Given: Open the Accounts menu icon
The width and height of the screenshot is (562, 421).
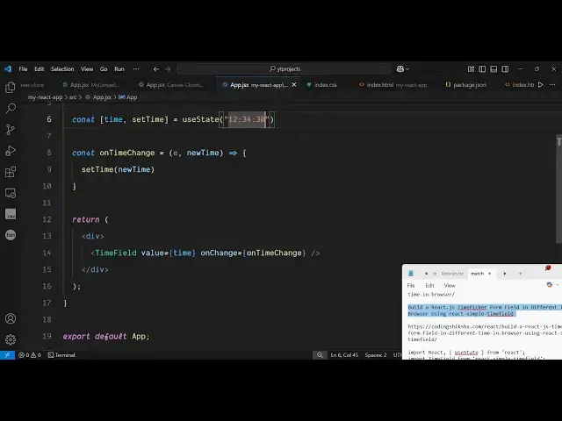Looking at the screenshot, I should [x=11, y=318].
